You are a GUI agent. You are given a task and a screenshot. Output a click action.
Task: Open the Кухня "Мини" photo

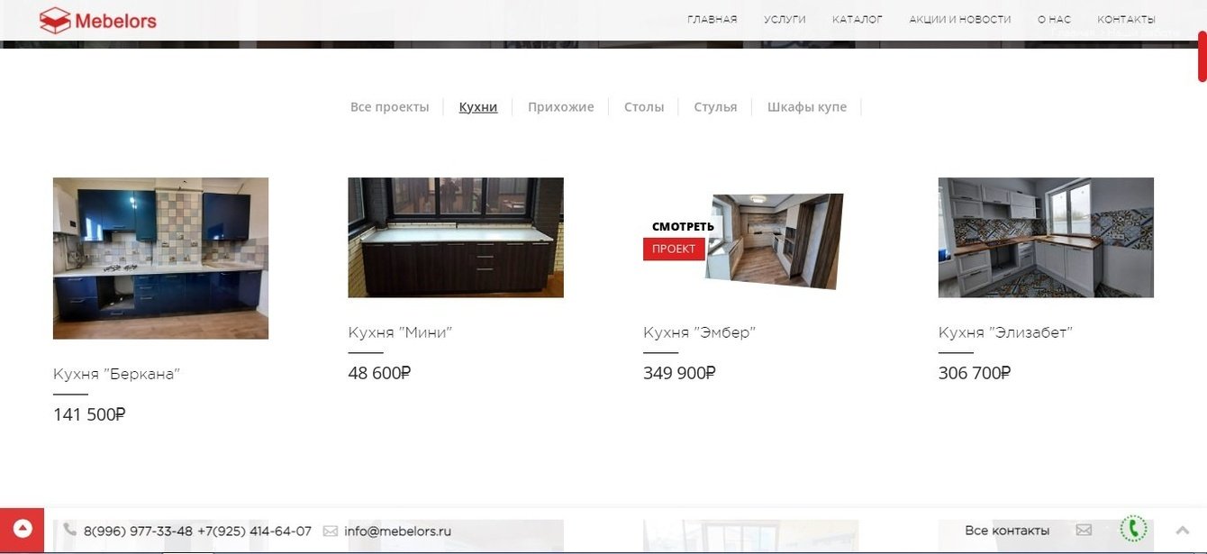(456, 237)
